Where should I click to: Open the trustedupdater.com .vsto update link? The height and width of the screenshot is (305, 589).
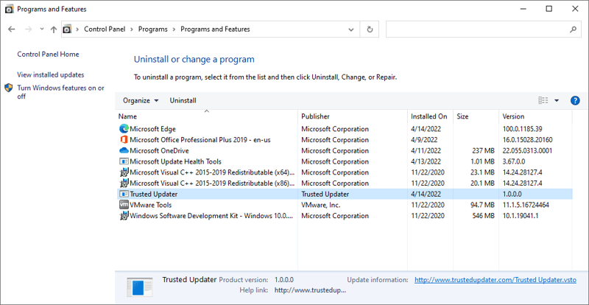495,280
